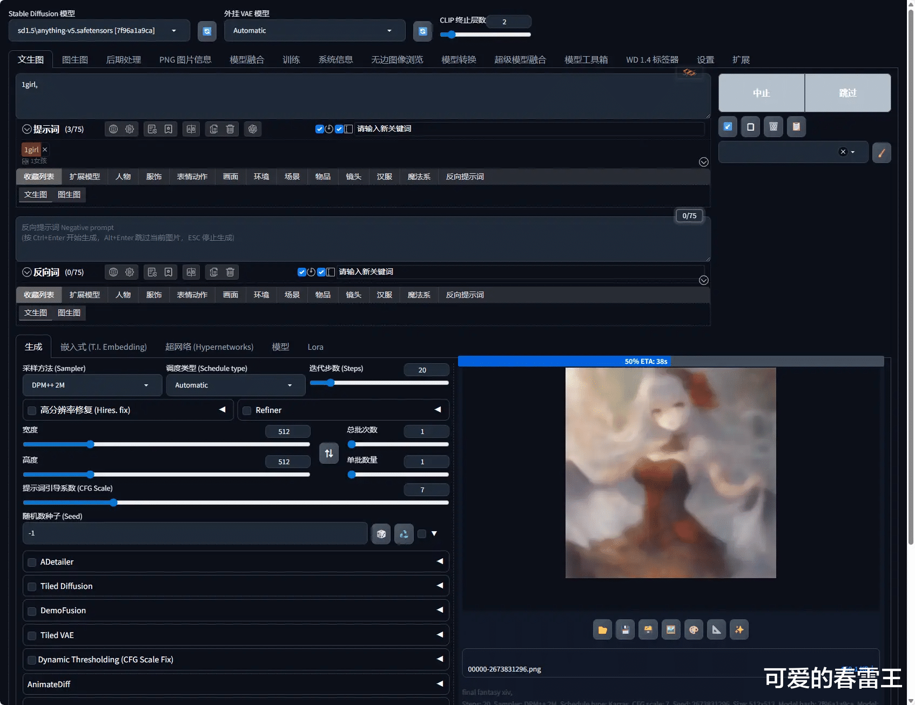915x705 pixels.
Task: Adjust the 提示词引导系数 (CFG Scale) slider
Action: (x=236, y=503)
